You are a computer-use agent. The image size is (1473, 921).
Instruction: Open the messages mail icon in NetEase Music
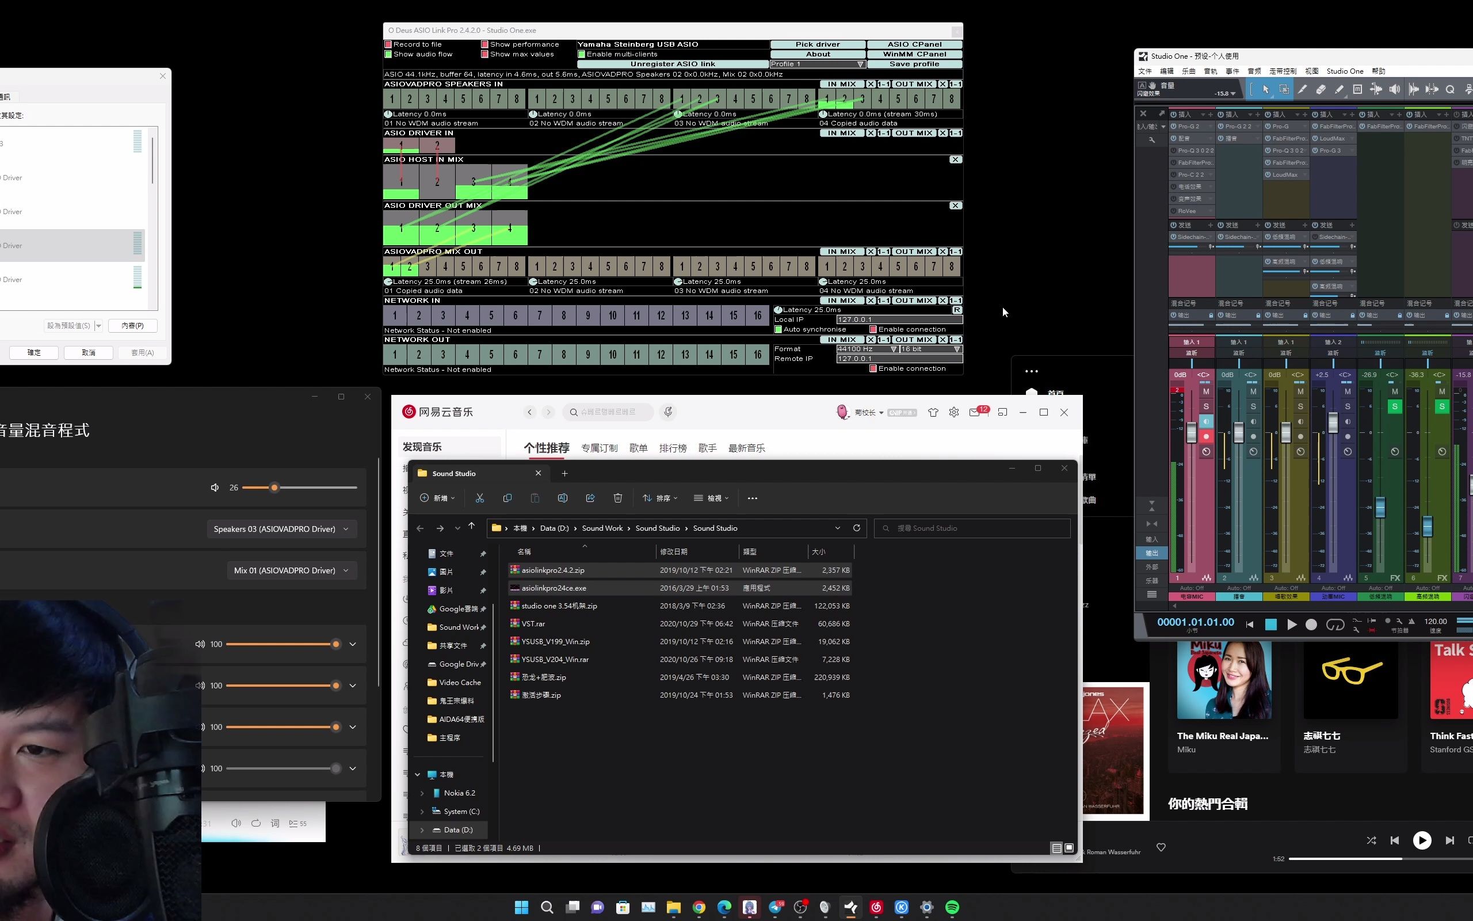975,412
